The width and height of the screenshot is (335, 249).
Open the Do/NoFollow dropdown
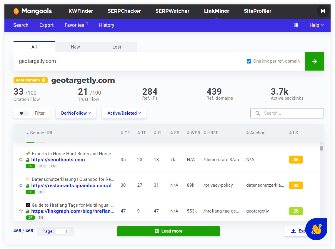tap(76, 113)
